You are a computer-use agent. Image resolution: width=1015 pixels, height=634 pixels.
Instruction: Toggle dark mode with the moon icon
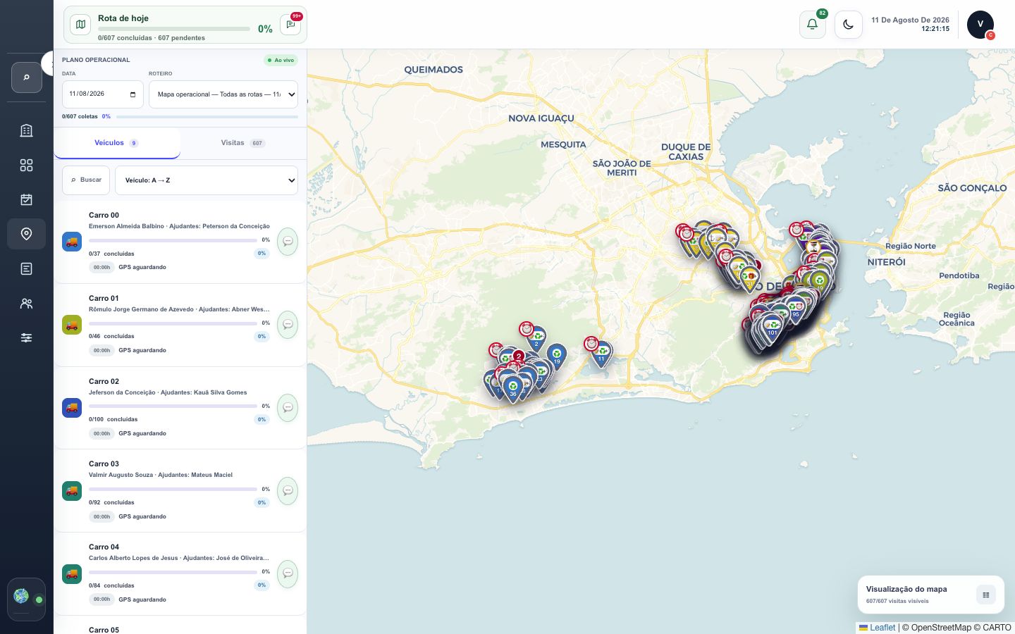[848, 25]
